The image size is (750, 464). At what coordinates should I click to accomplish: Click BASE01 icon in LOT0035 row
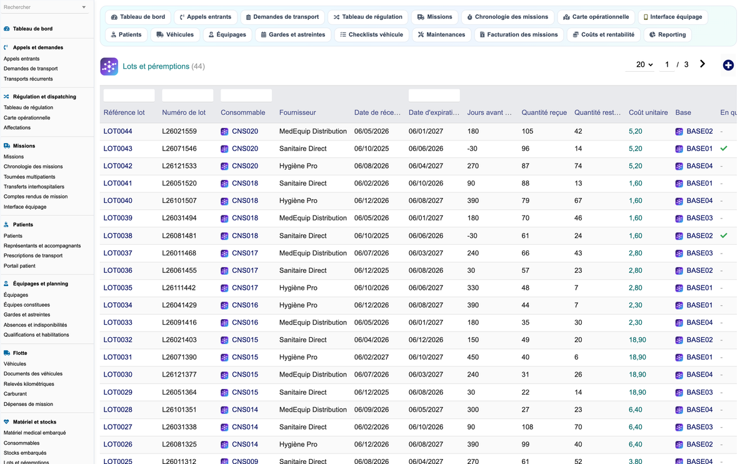coord(679,288)
